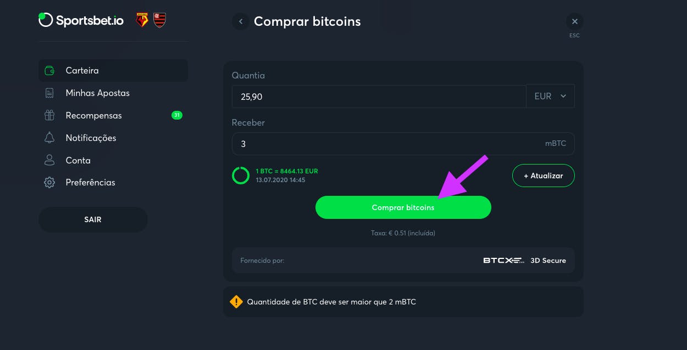Click the Watford club crest icon

point(142,21)
